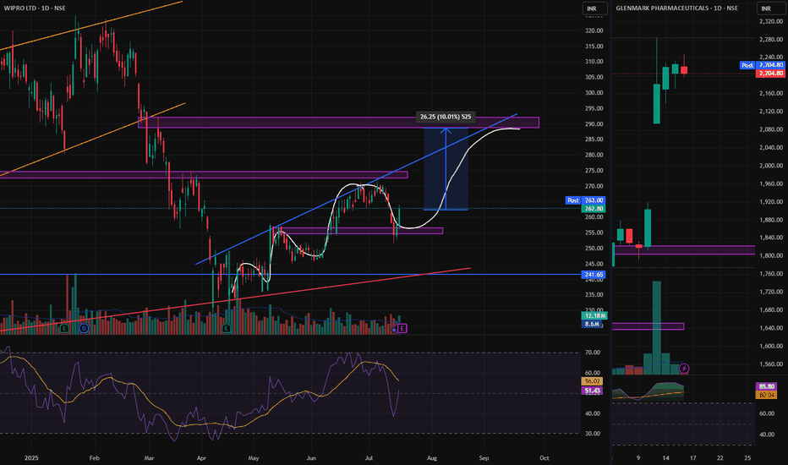Click the purple lightning marker on Glenmark chart
This screenshot has width=788, height=465.
point(683,369)
